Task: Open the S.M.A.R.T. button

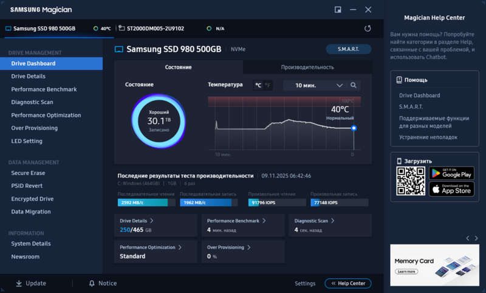Action: pos(348,49)
